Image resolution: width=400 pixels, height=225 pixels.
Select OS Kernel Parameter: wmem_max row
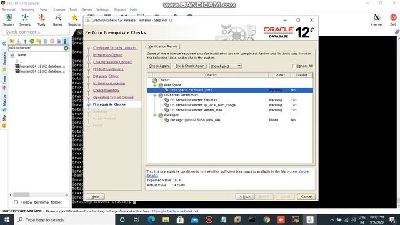pyautogui.click(x=230, y=110)
